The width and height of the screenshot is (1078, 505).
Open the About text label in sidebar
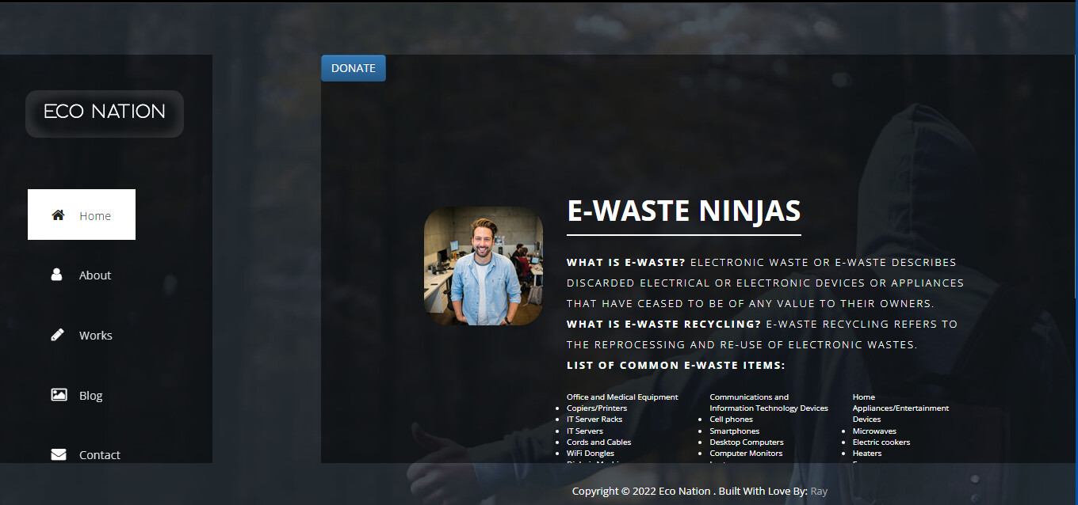[95, 275]
